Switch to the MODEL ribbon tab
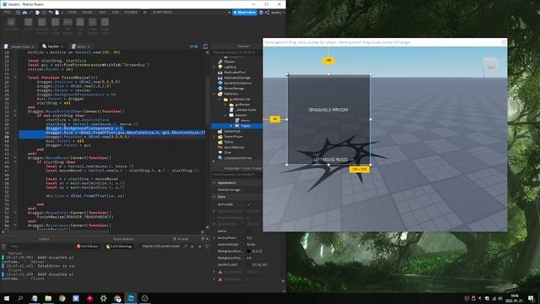The height and width of the screenshot is (304, 540). tap(88, 12)
